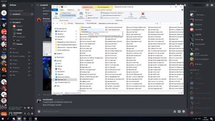Screen dimensions: 215x121
Task: Open previous search queries dropdown
Action: point(112,13)
